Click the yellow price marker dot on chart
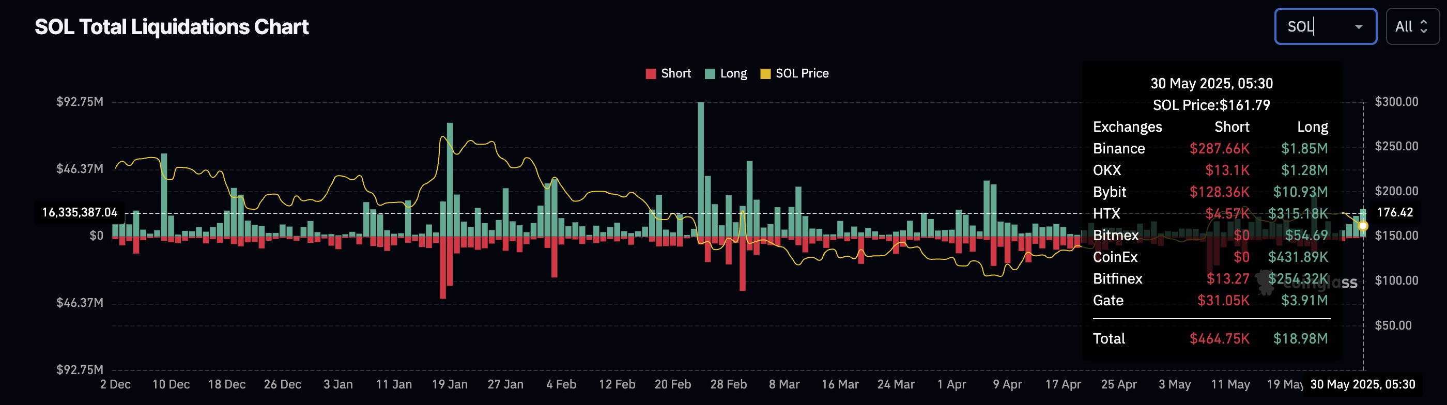The height and width of the screenshot is (405, 1447). [1363, 226]
